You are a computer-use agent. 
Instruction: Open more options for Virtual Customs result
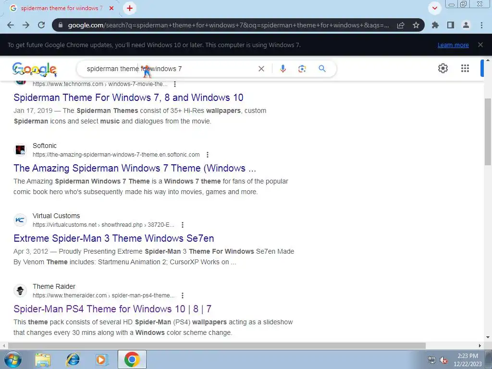(x=182, y=225)
